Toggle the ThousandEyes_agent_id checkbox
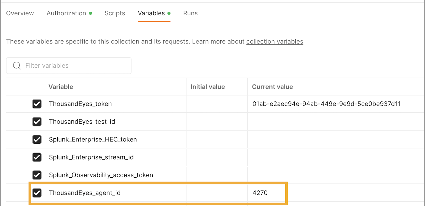Image resolution: width=425 pixels, height=206 pixels. (37, 193)
